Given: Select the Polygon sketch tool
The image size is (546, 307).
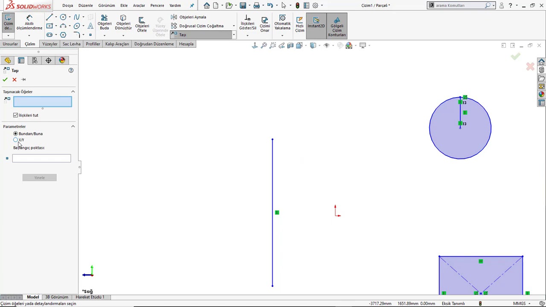Looking at the screenshot, I should [x=63, y=35].
